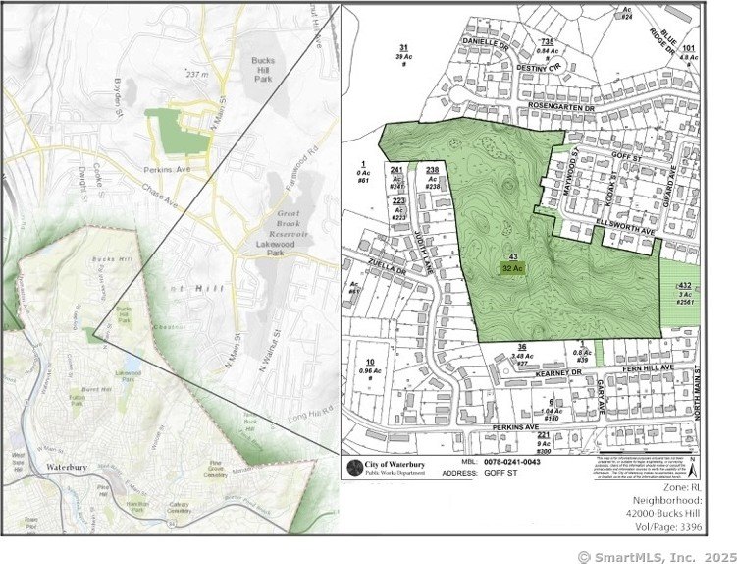Click the Waterbury city label on locator map
Image resolution: width=737 pixels, height=564 pixels.
[65, 468]
